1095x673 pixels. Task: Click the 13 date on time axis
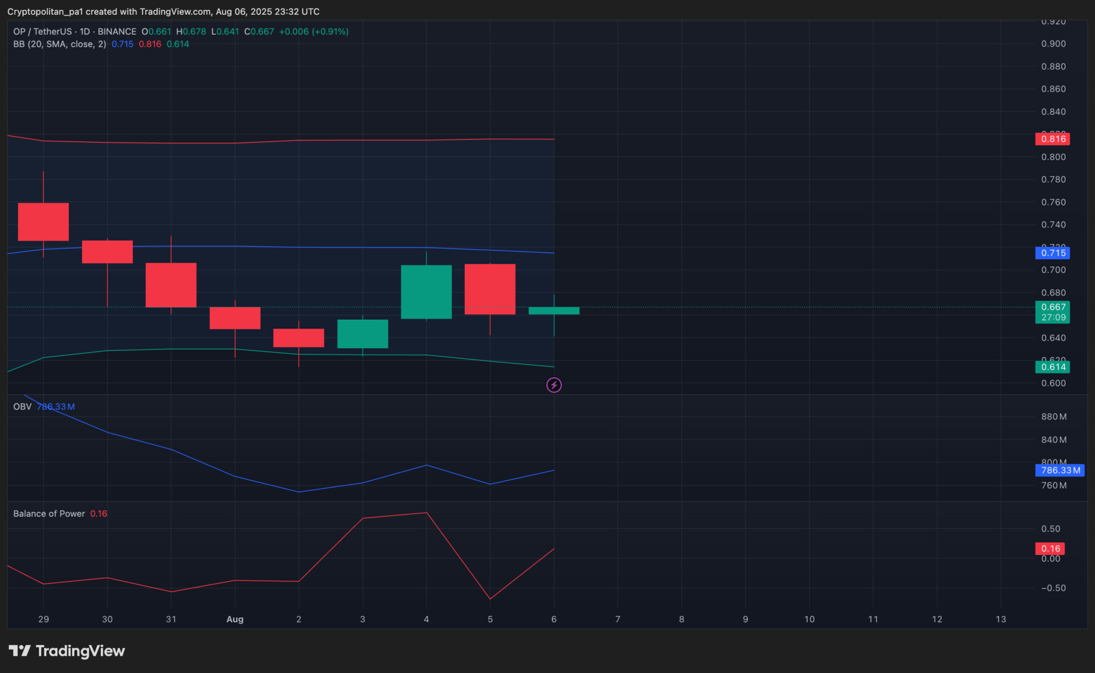pos(1000,619)
